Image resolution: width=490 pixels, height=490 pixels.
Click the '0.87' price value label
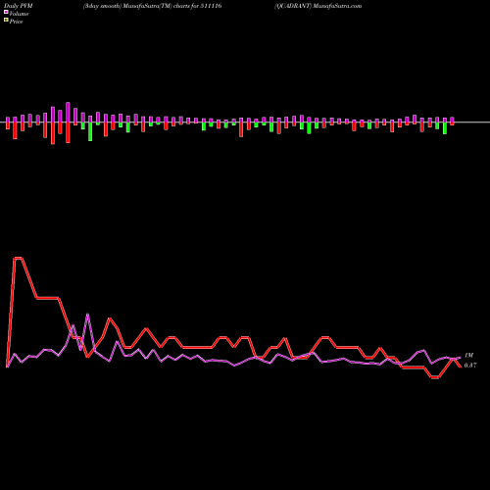click(x=470, y=366)
